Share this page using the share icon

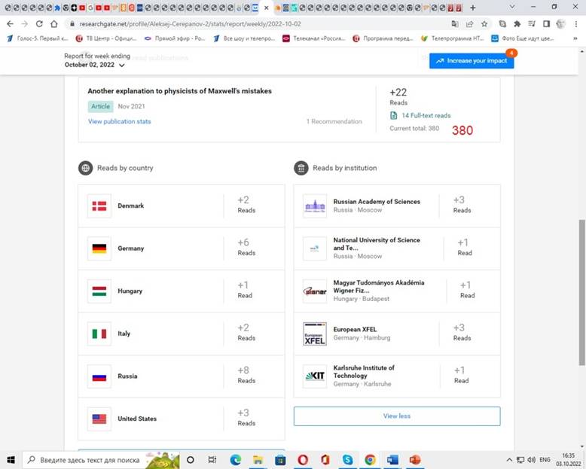tap(470, 24)
